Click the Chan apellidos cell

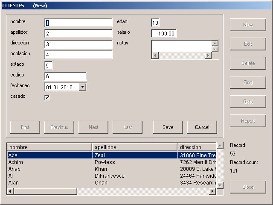pos(135,182)
